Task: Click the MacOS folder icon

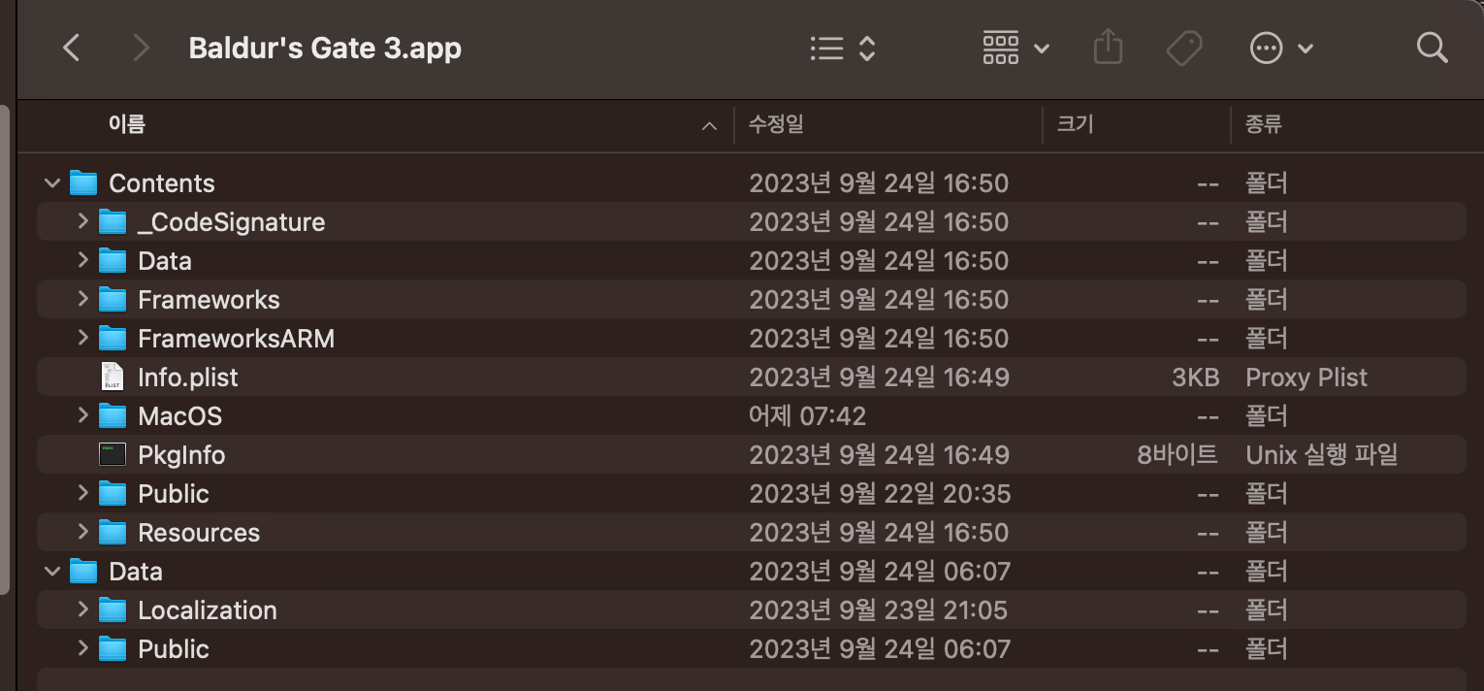Action: (x=113, y=416)
